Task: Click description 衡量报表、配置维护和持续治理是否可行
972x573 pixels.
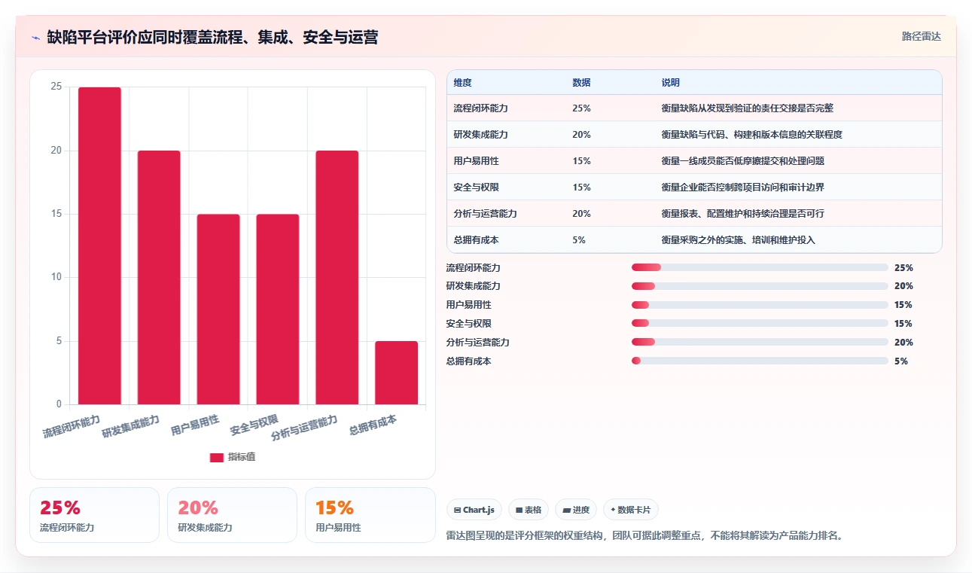Action: click(x=742, y=214)
